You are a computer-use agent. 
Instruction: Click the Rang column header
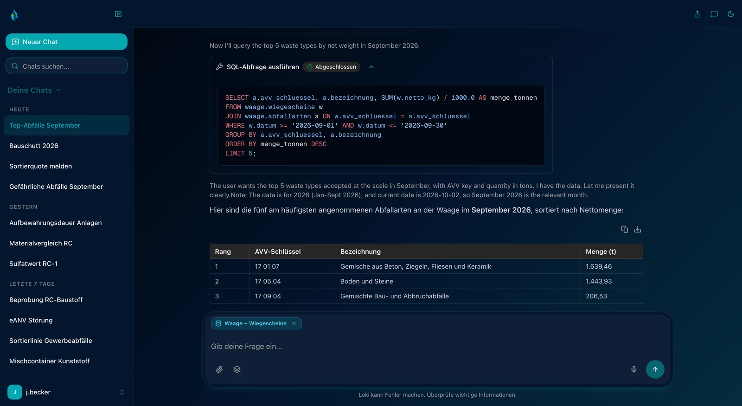point(230,251)
